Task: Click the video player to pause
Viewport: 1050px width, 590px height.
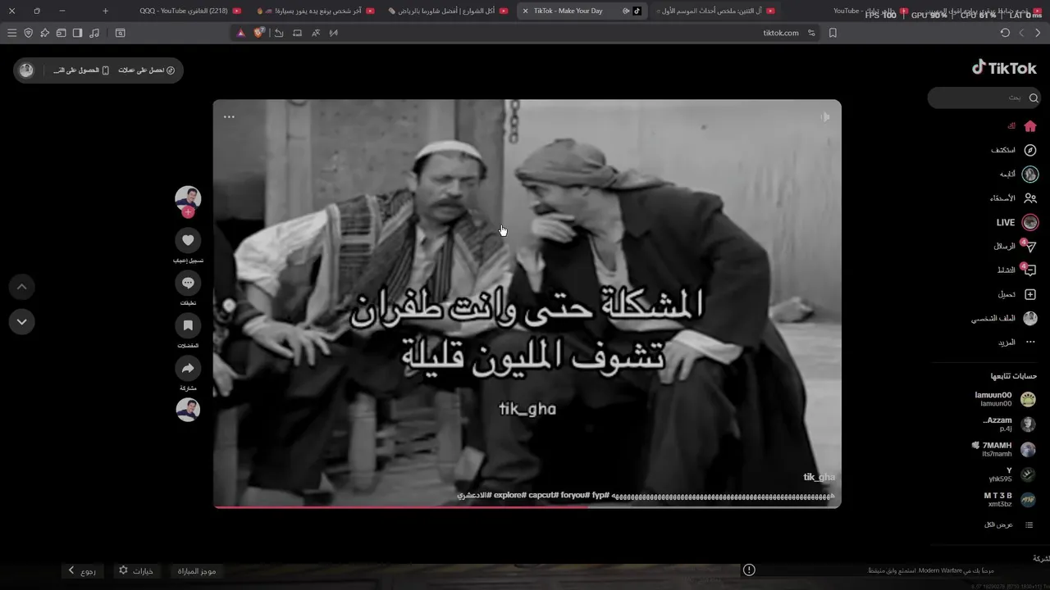Action: click(x=527, y=303)
